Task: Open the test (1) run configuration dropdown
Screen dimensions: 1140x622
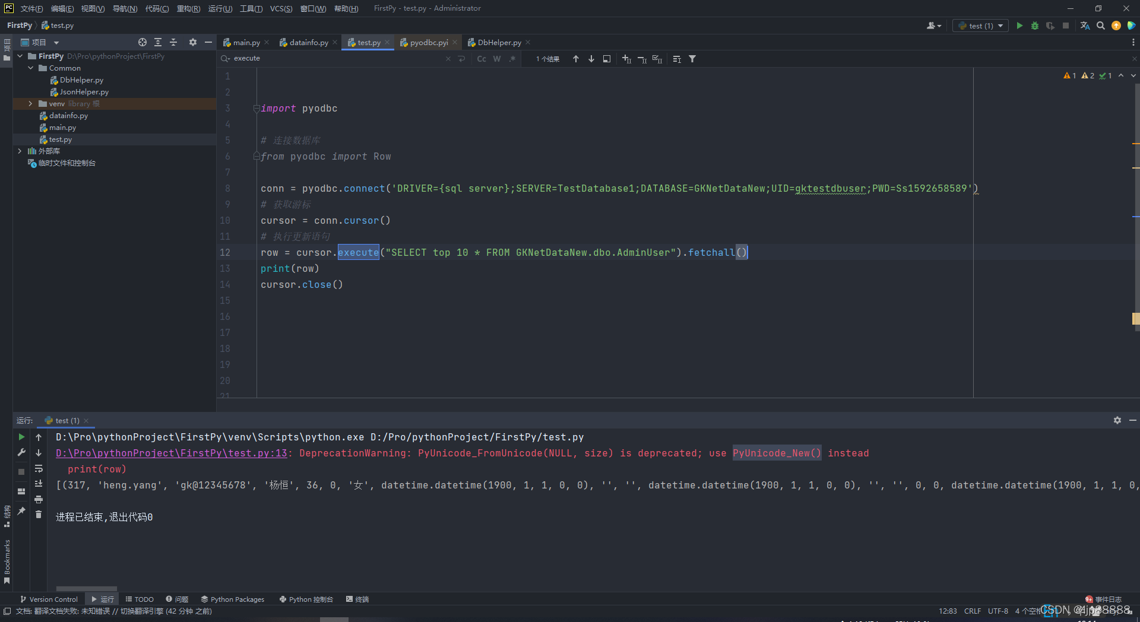Action: (x=980, y=26)
